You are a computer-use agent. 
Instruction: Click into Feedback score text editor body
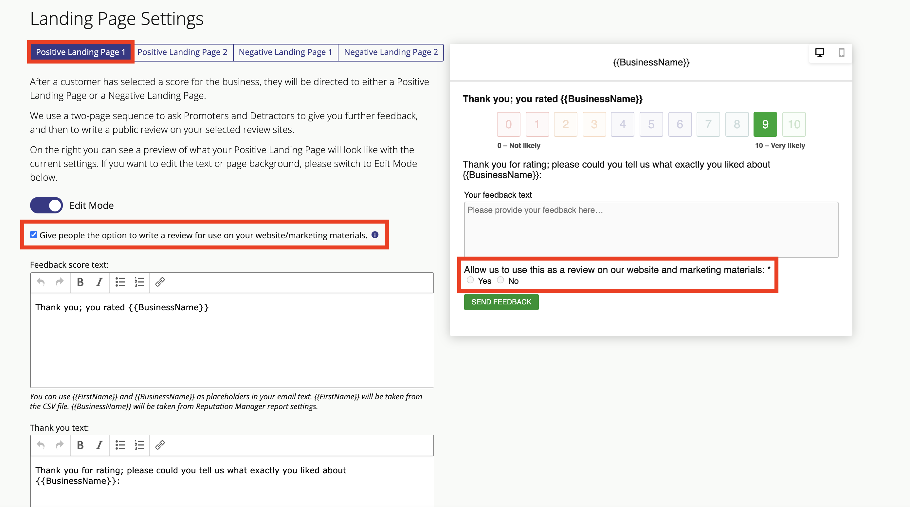point(232,340)
